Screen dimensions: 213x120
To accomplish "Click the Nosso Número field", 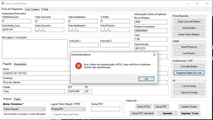I will (151, 22).
